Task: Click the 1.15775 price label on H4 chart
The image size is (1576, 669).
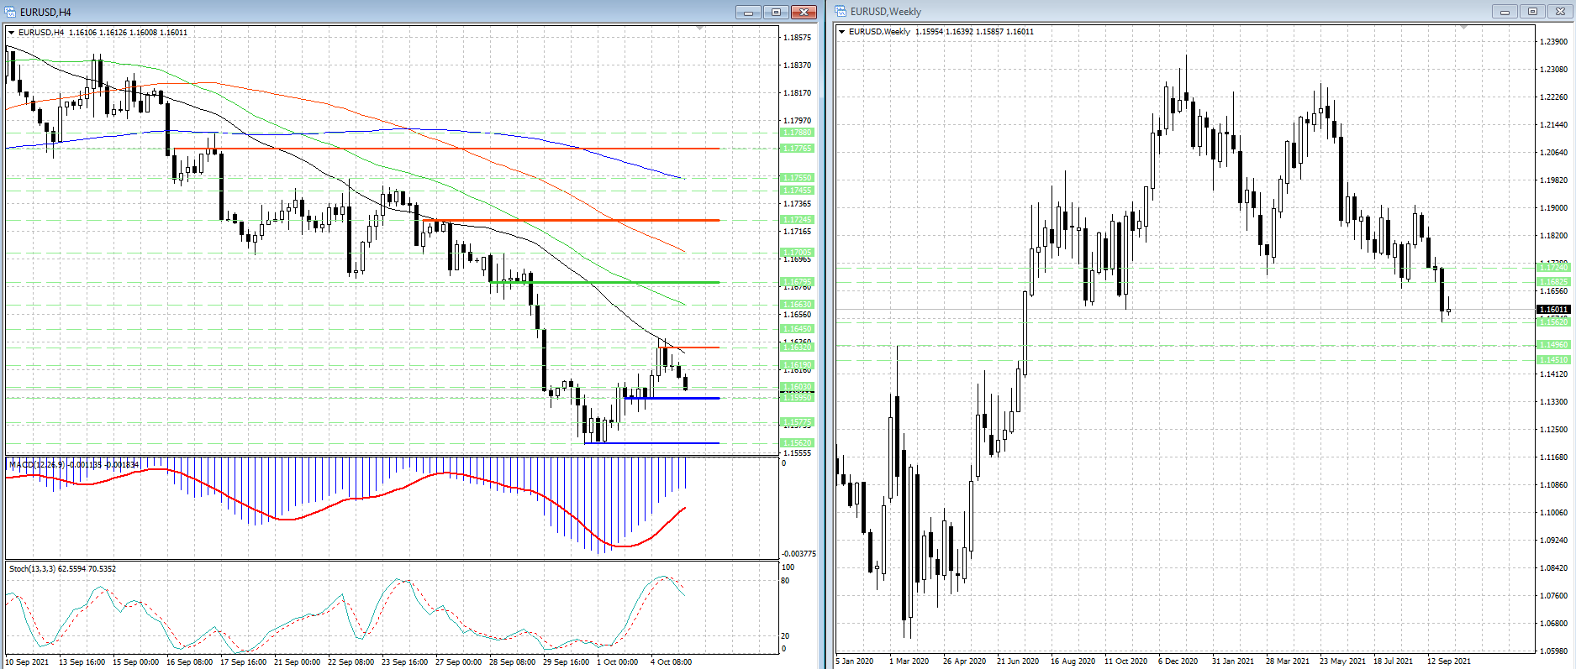Action: [x=798, y=422]
